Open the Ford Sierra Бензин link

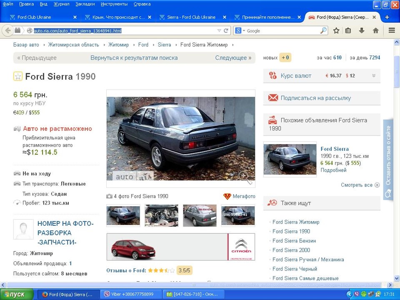(x=294, y=241)
